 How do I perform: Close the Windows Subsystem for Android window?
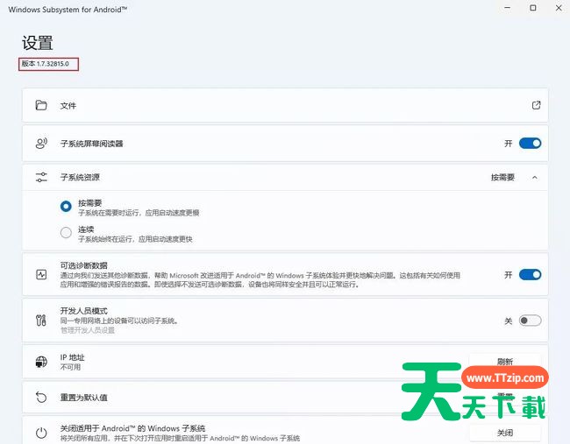pos(559,8)
